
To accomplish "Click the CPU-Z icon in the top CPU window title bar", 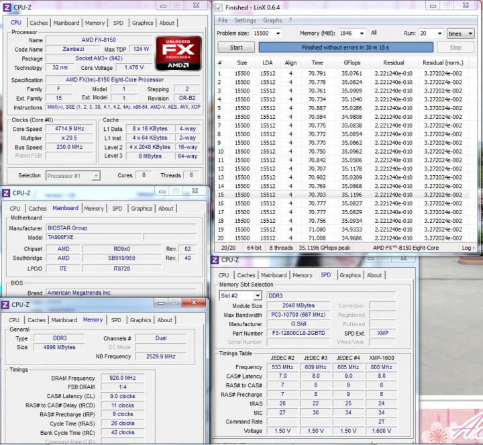I will (x=7, y=7).
